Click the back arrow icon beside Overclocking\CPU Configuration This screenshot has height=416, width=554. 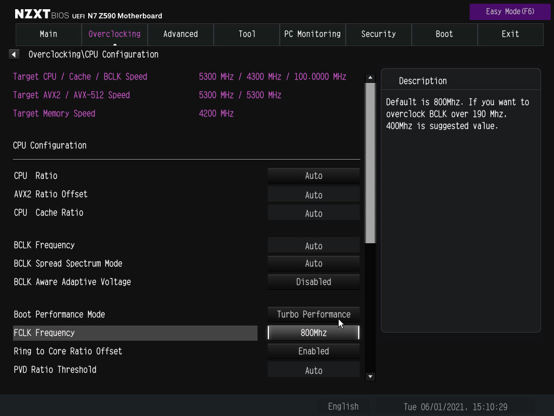pyautogui.click(x=14, y=55)
